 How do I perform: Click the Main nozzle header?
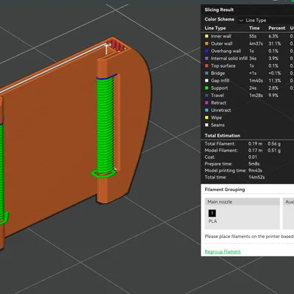243,201
